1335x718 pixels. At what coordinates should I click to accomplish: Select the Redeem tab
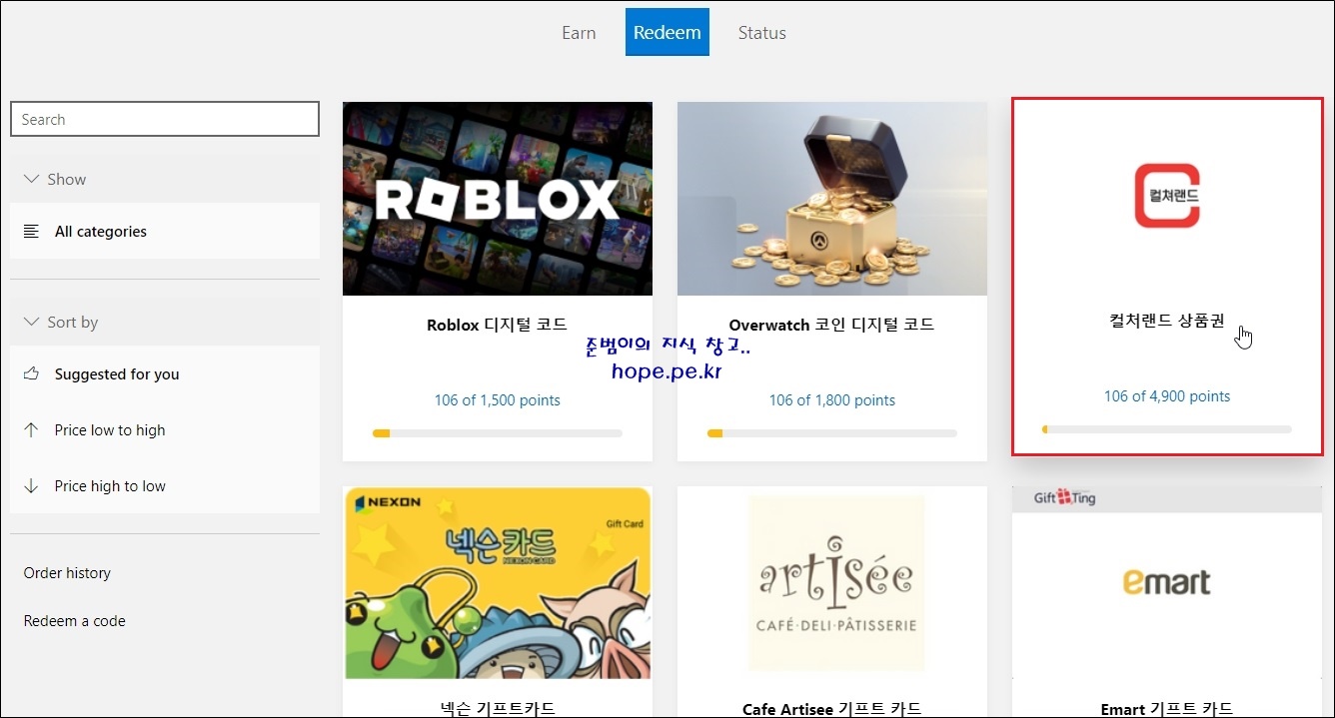click(667, 32)
